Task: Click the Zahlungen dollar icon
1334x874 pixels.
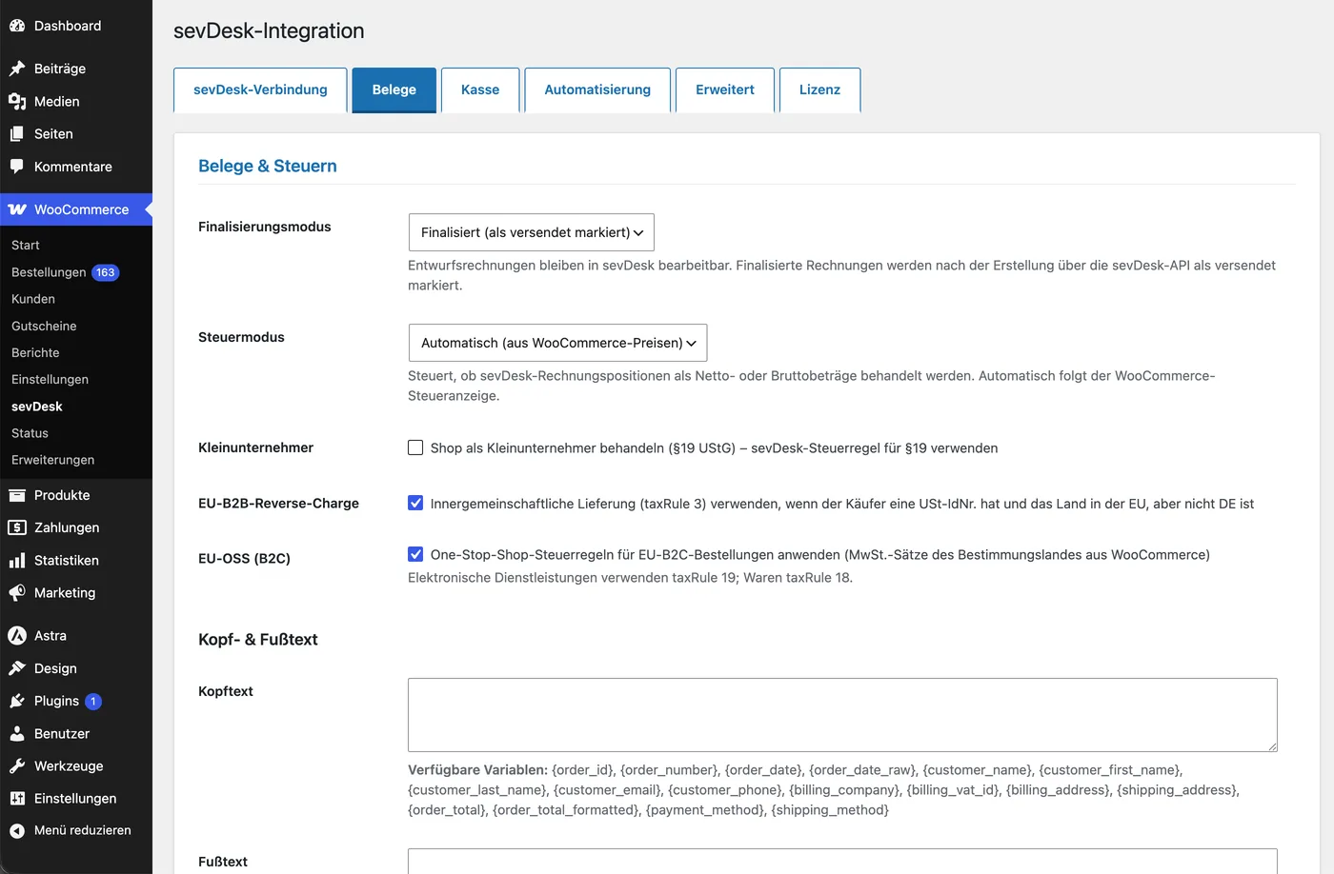Action: point(17,527)
